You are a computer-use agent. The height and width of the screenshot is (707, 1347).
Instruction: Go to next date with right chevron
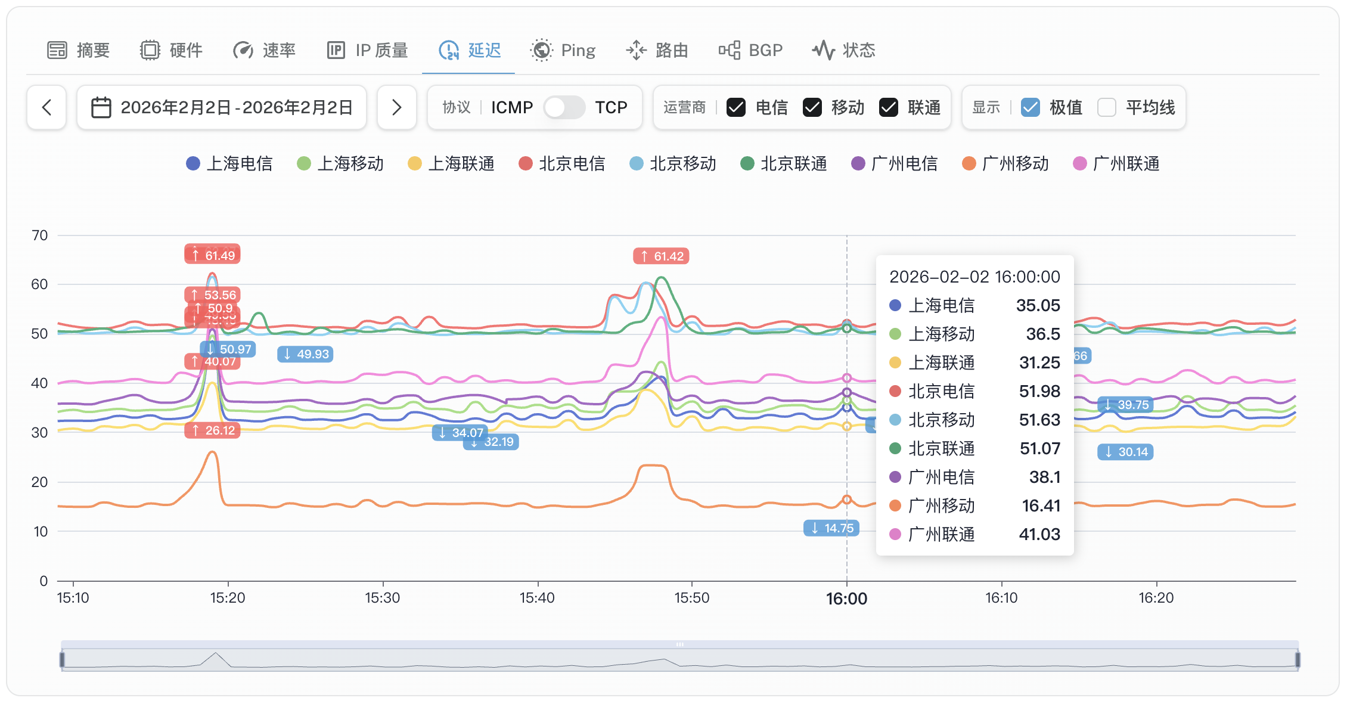pyautogui.click(x=397, y=107)
